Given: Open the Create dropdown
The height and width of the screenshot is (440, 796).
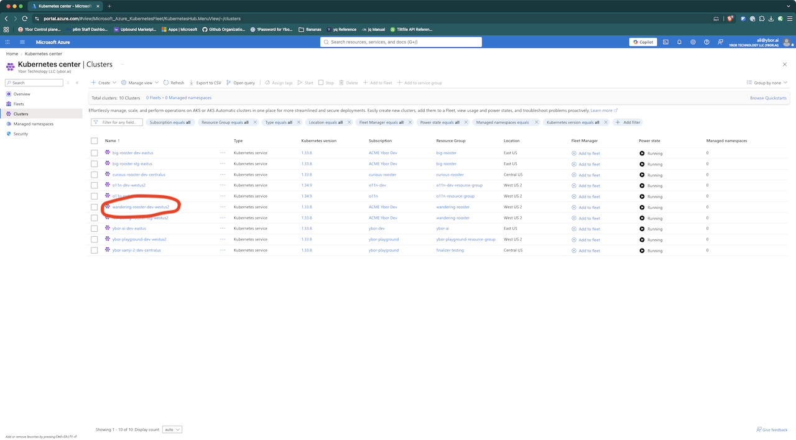Looking at the screenshot, I should pos(103,83).
